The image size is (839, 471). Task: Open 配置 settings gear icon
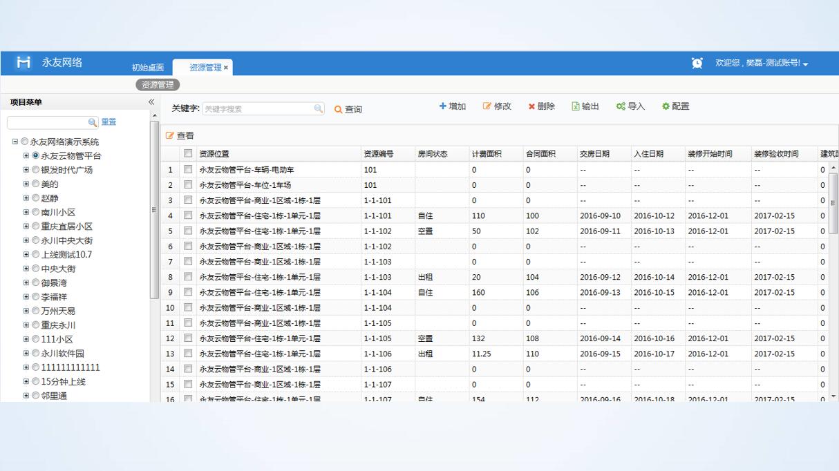(666, 106)
